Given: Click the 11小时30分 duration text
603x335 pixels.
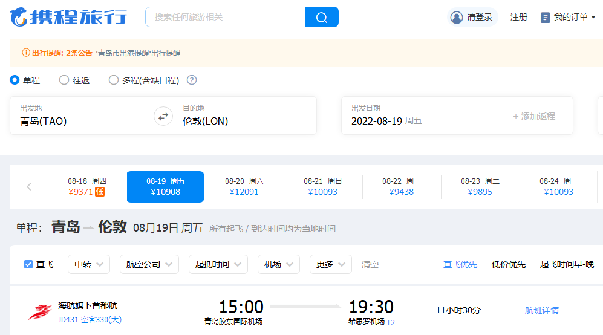Looking at the screenshot, I should 458,310.
